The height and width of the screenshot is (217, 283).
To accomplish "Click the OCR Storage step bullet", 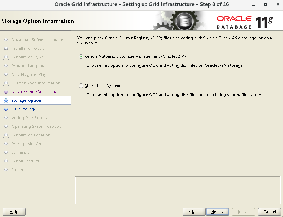I will pyautogui.click(x=6, y=109).
